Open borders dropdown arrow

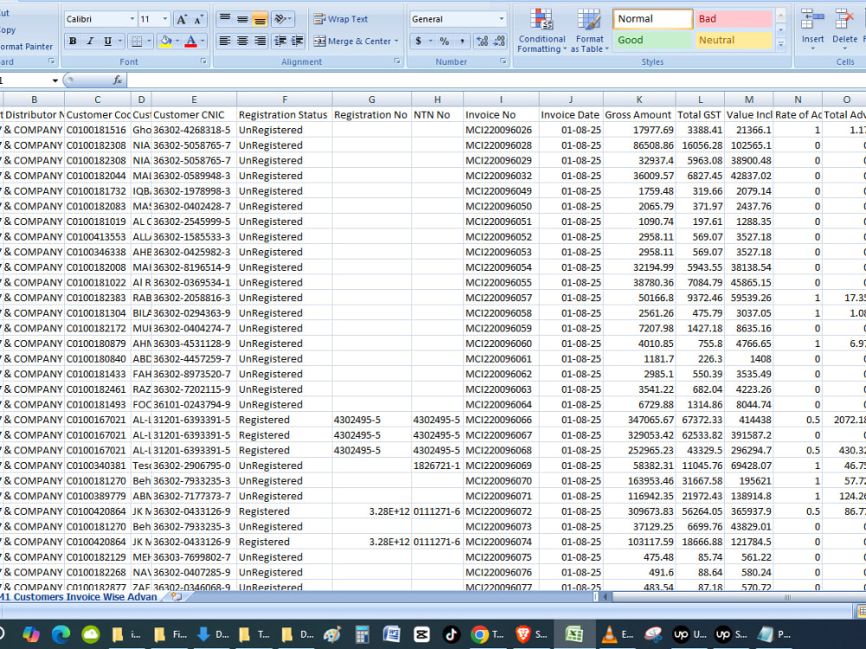point(149,42)
